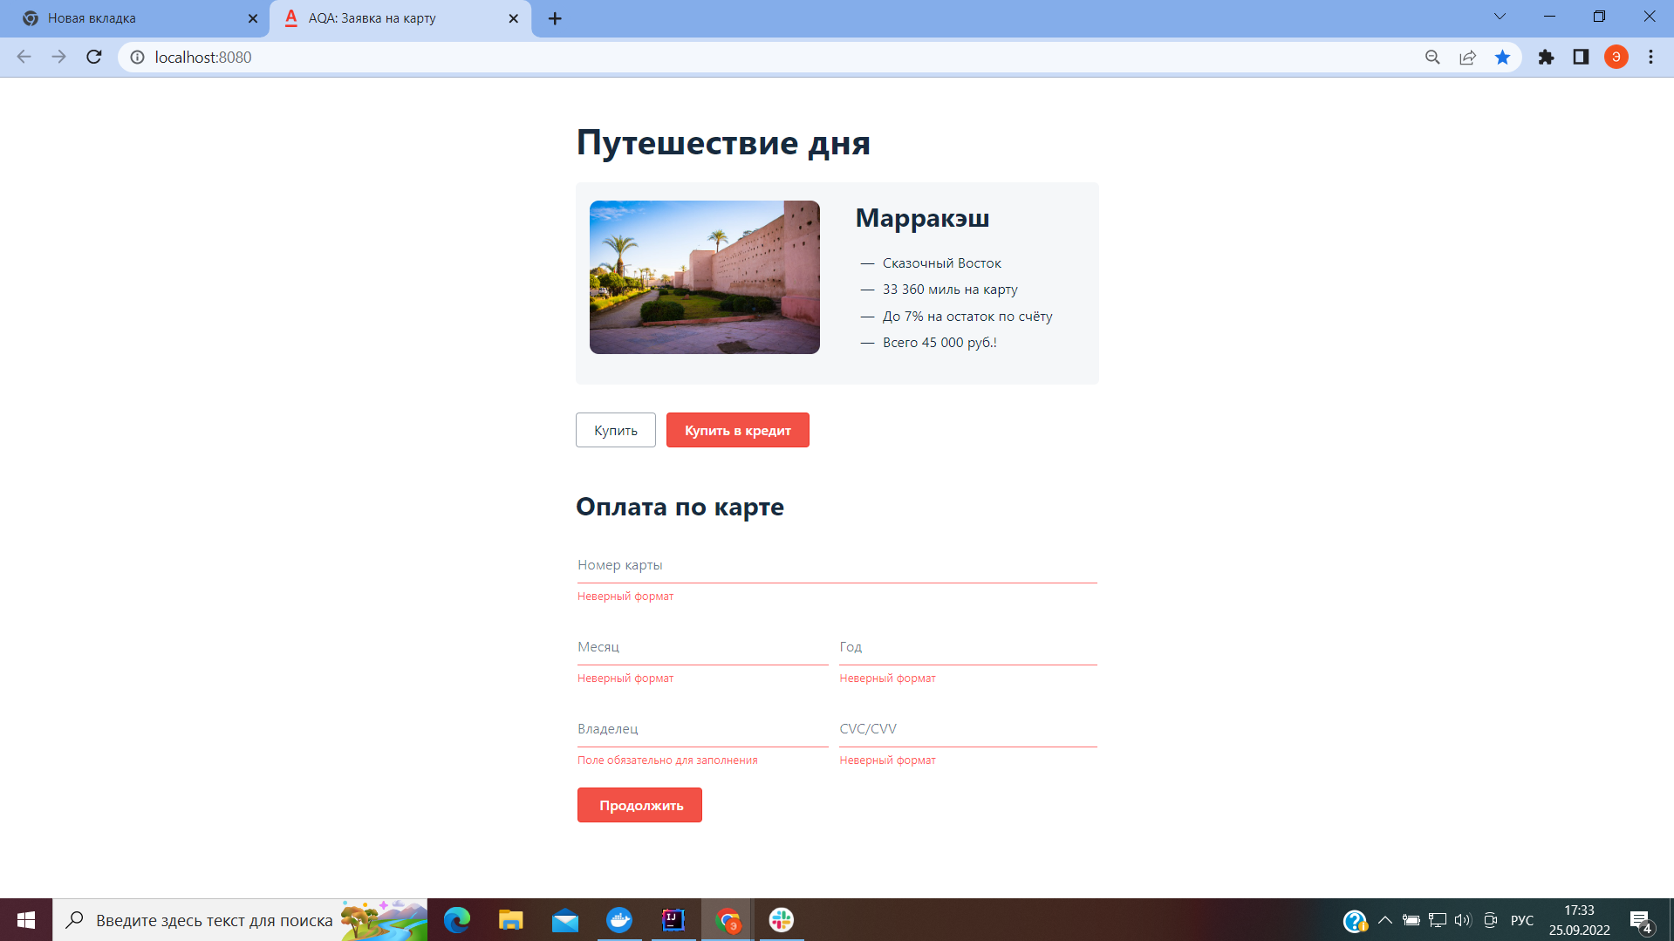Viewport: 1674px width, 941px height.
Task: Open the browser profile avatar
Action: pos(1616,57)
